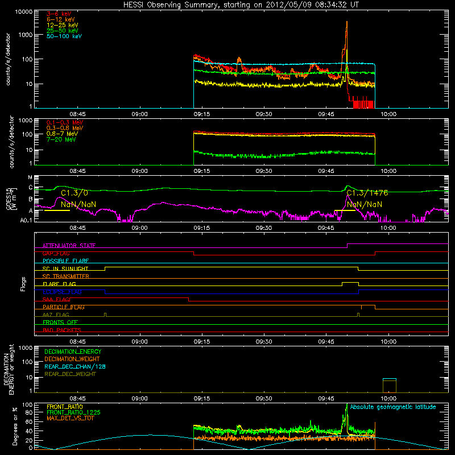Click the yellow flare interval bar near 08:40
This screenshot has height=455, width=455.
click(57, 210)
